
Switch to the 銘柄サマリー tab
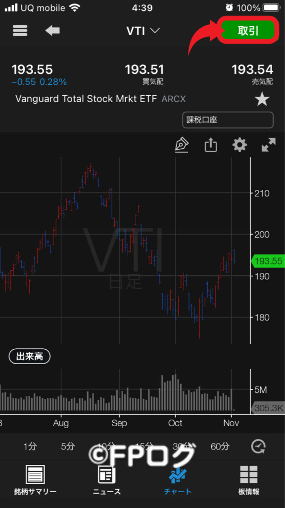[x=35, y=480]
